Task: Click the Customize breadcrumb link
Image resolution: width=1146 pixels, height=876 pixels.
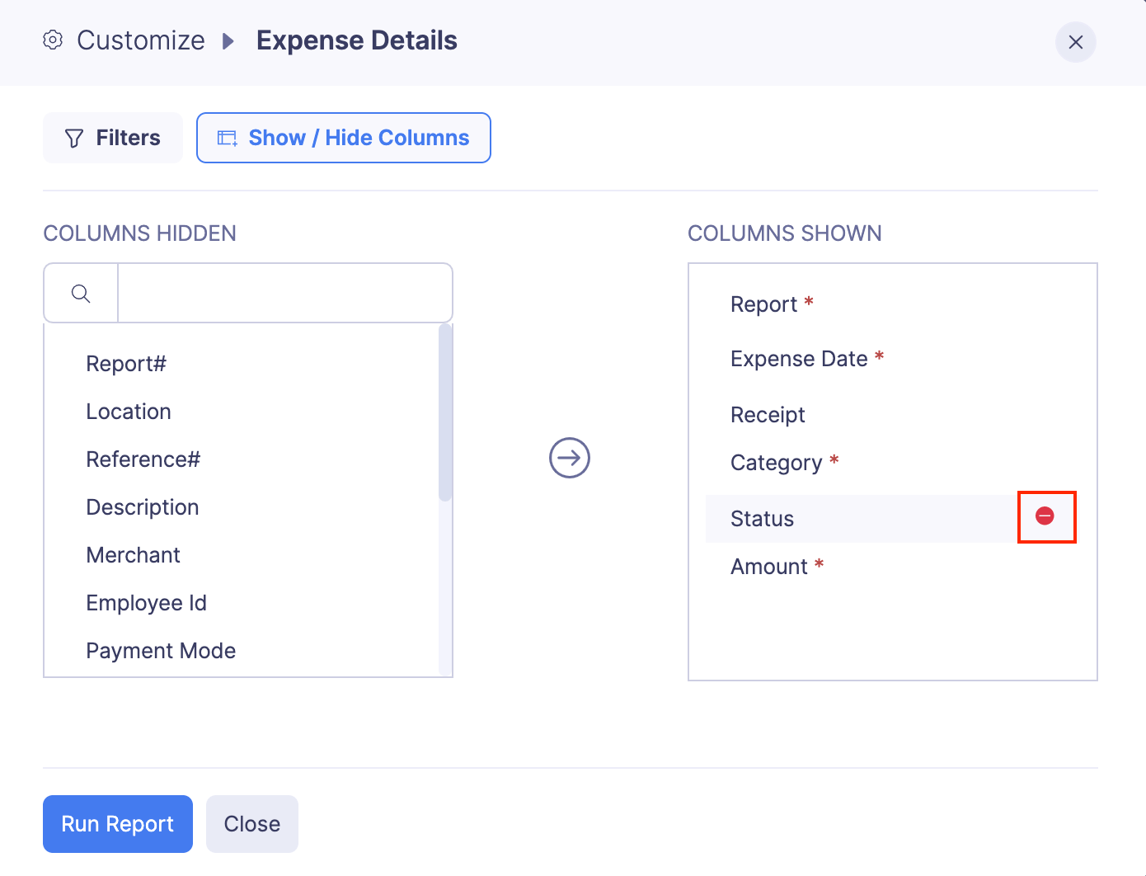Action: (141, 40)
